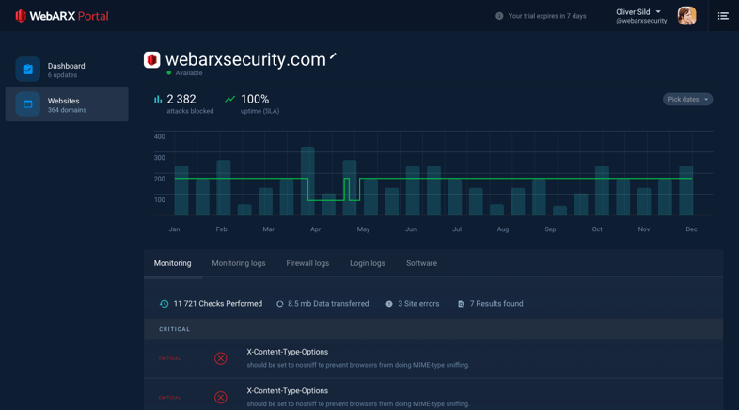Screen dimensions: 739x410
Task: Click the 'Available' status label
Action: [189, 73]
